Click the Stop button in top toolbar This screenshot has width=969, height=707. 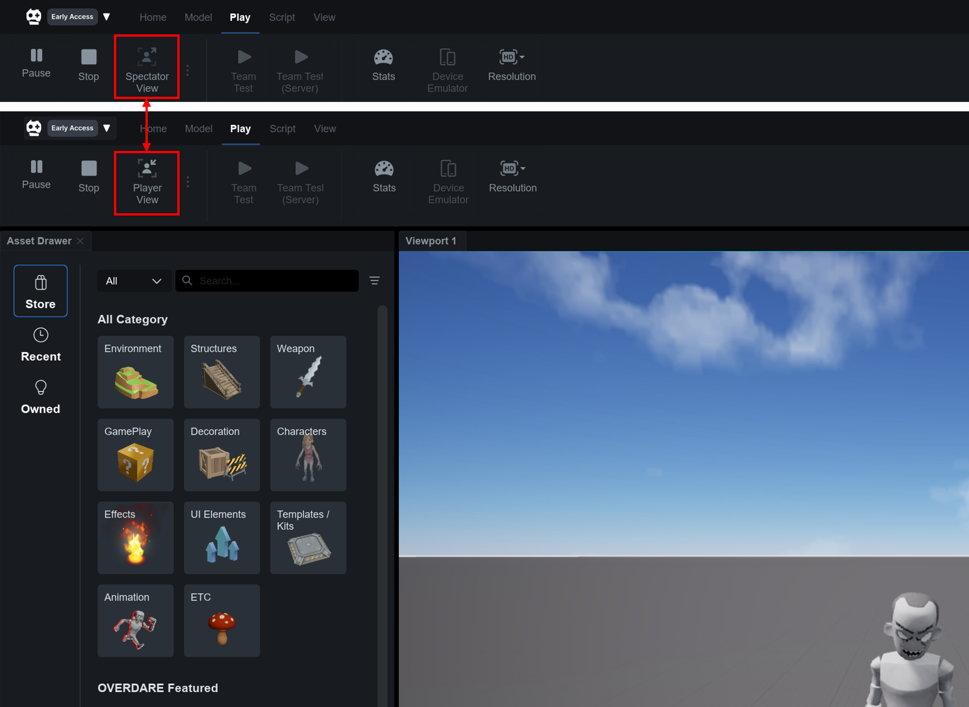click(x=89, y=65)
